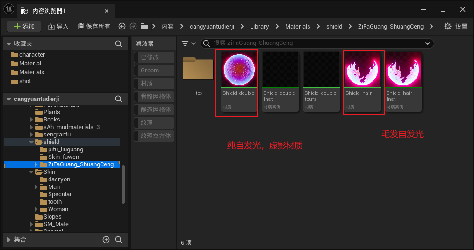This screenshot has width=474, height=250.
Task: Click the folder tree vertical scrollbar
Action: pos(123,185)
